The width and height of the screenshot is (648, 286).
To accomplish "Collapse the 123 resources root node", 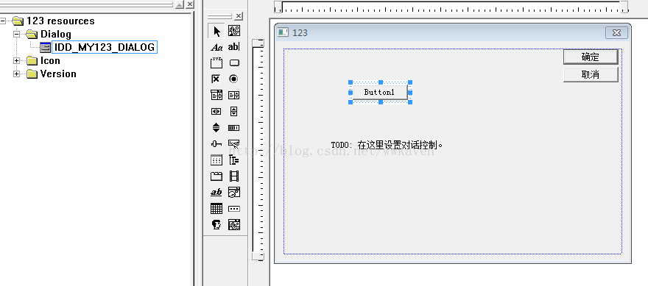I will click(3, 21).
